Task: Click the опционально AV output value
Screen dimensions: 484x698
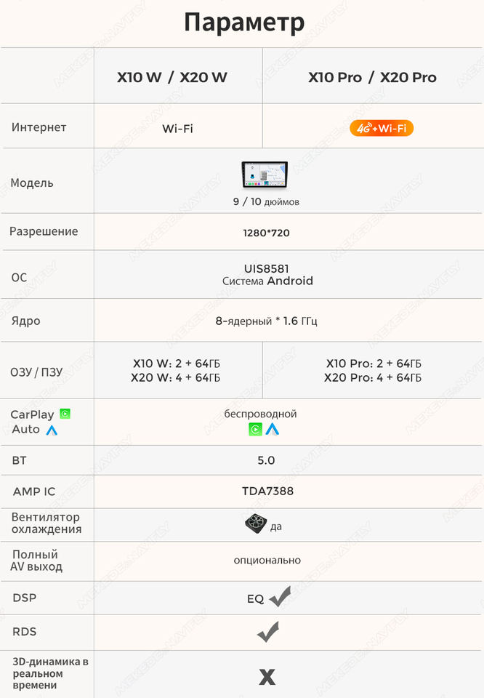Action: point(267,560)
